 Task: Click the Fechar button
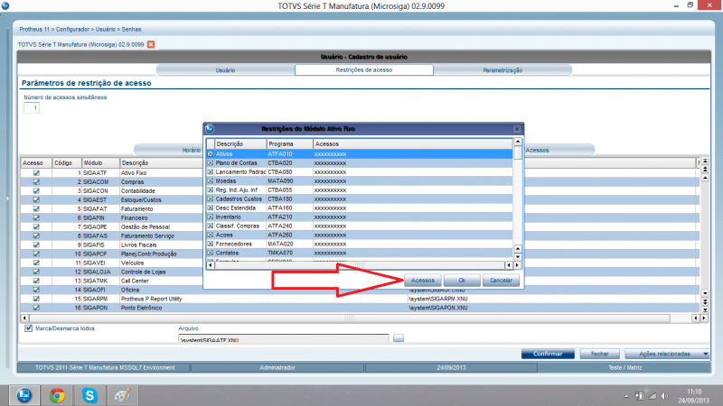pos(599,354)
